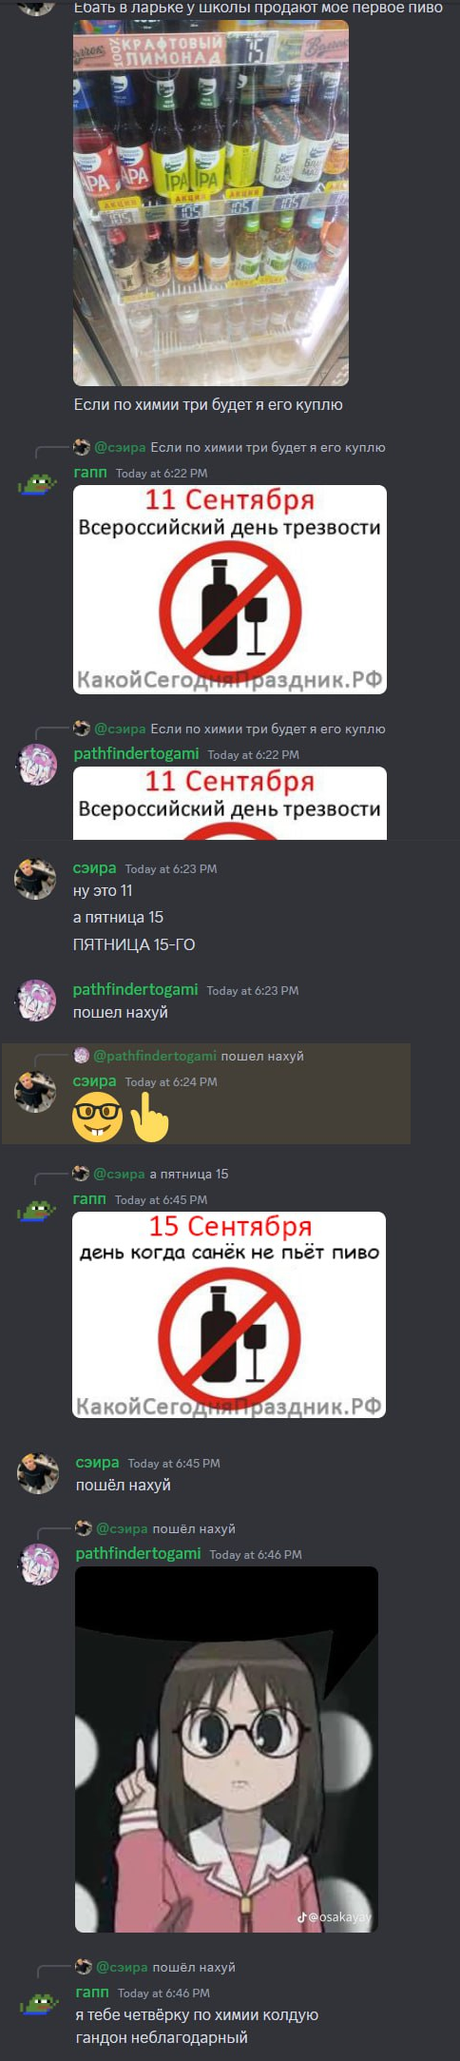Click the username сэира at 6:23 PM
Image resolution: width=460 pixels, height=2061 pixels.
94,867
